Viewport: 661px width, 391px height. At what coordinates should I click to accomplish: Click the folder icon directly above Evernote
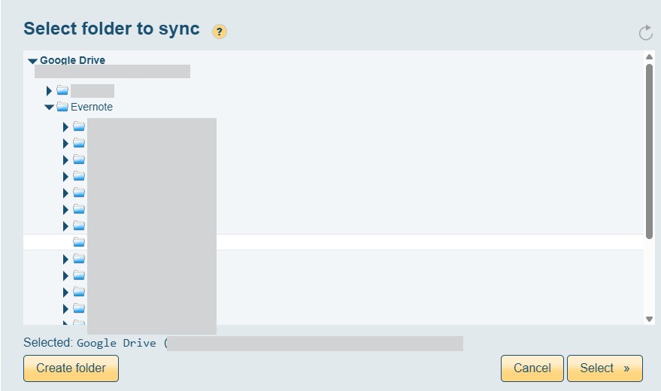[x=62, y=90]
